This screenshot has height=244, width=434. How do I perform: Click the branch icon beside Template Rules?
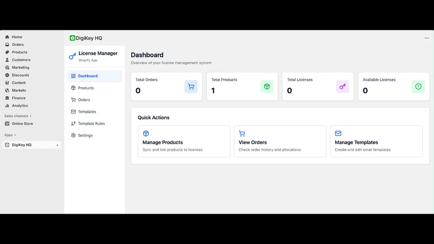(x=73, y=124)
